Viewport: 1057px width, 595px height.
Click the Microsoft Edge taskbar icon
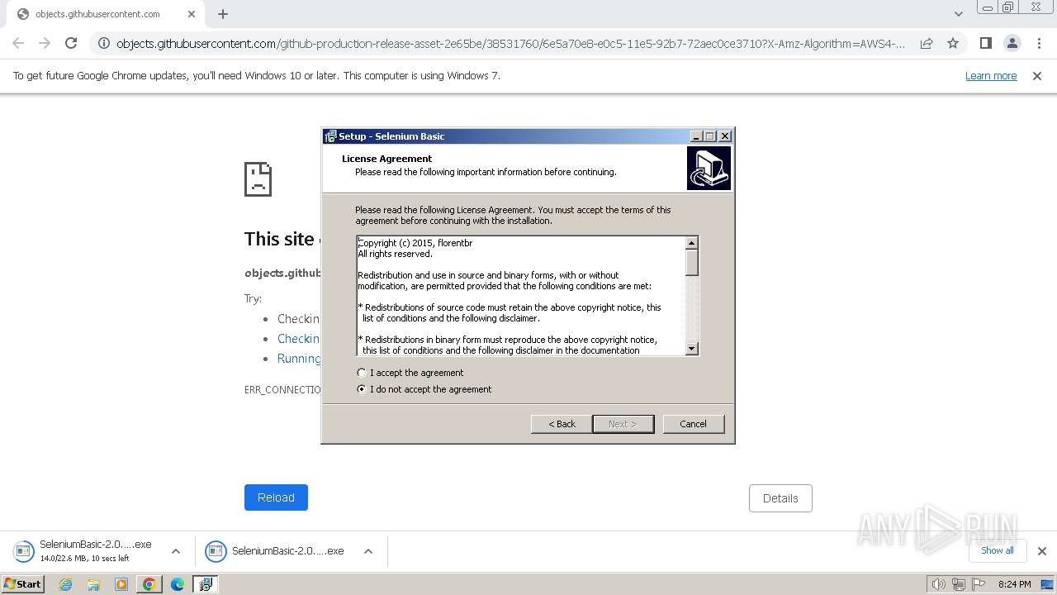[178, 584]
